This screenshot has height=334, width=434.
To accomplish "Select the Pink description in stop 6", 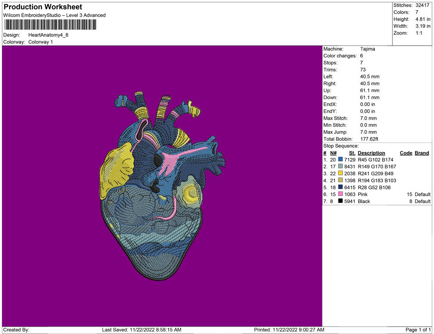I will [363, 194].
